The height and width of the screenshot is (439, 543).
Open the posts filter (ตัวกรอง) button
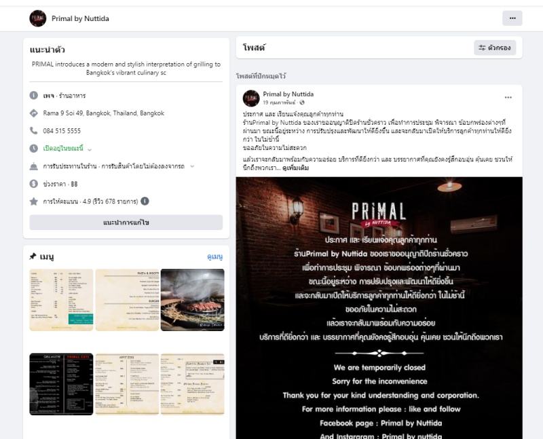coord(495,47)
